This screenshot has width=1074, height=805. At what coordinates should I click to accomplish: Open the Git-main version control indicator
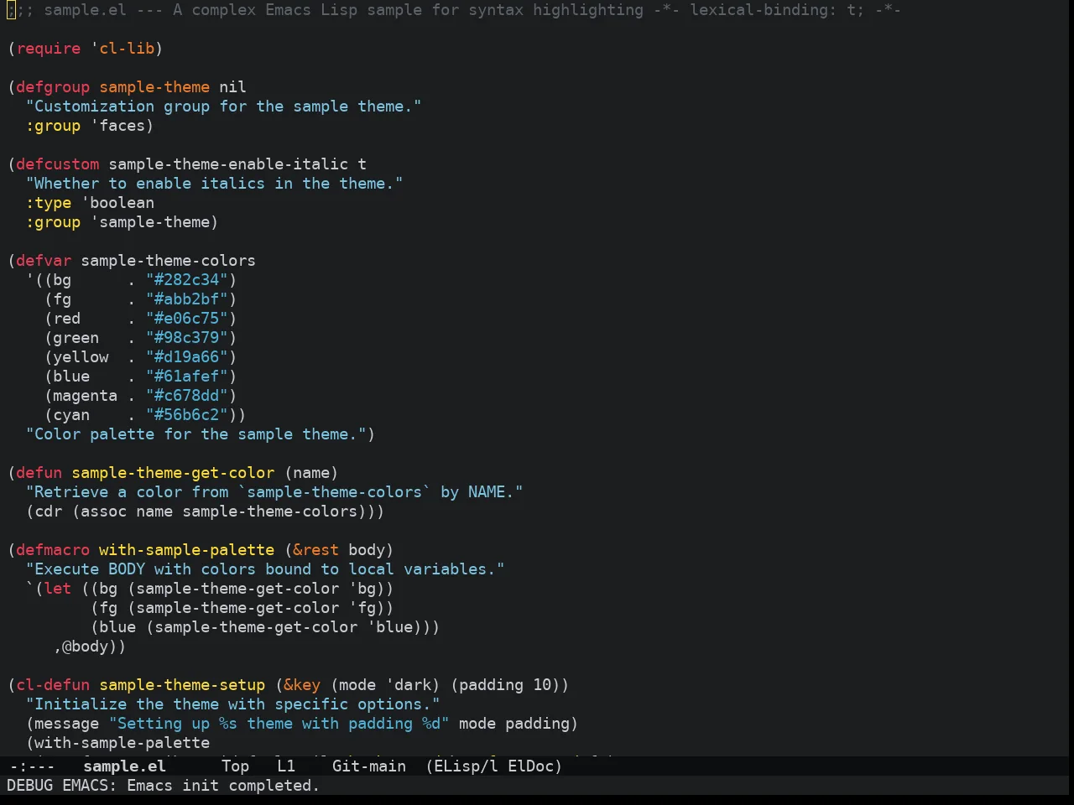pos(369,766)
